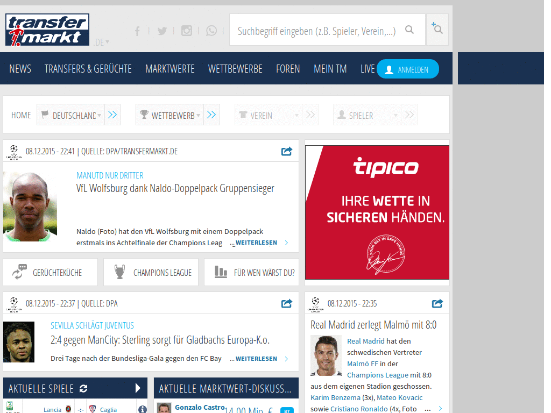Click Champions League logo on Sterling article

click(x=14, y=304)
